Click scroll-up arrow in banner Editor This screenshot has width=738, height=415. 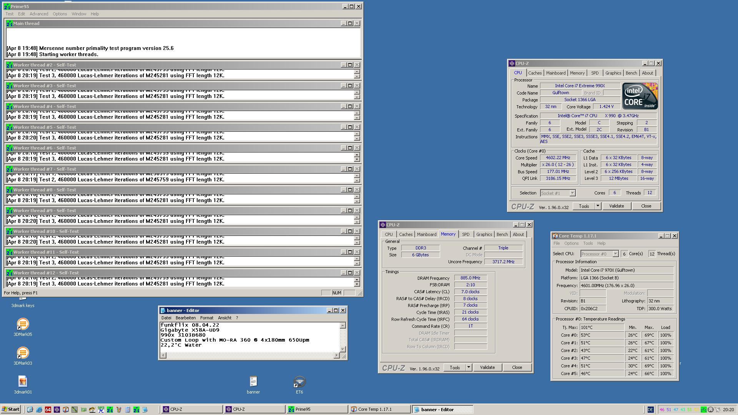[343, 325]
